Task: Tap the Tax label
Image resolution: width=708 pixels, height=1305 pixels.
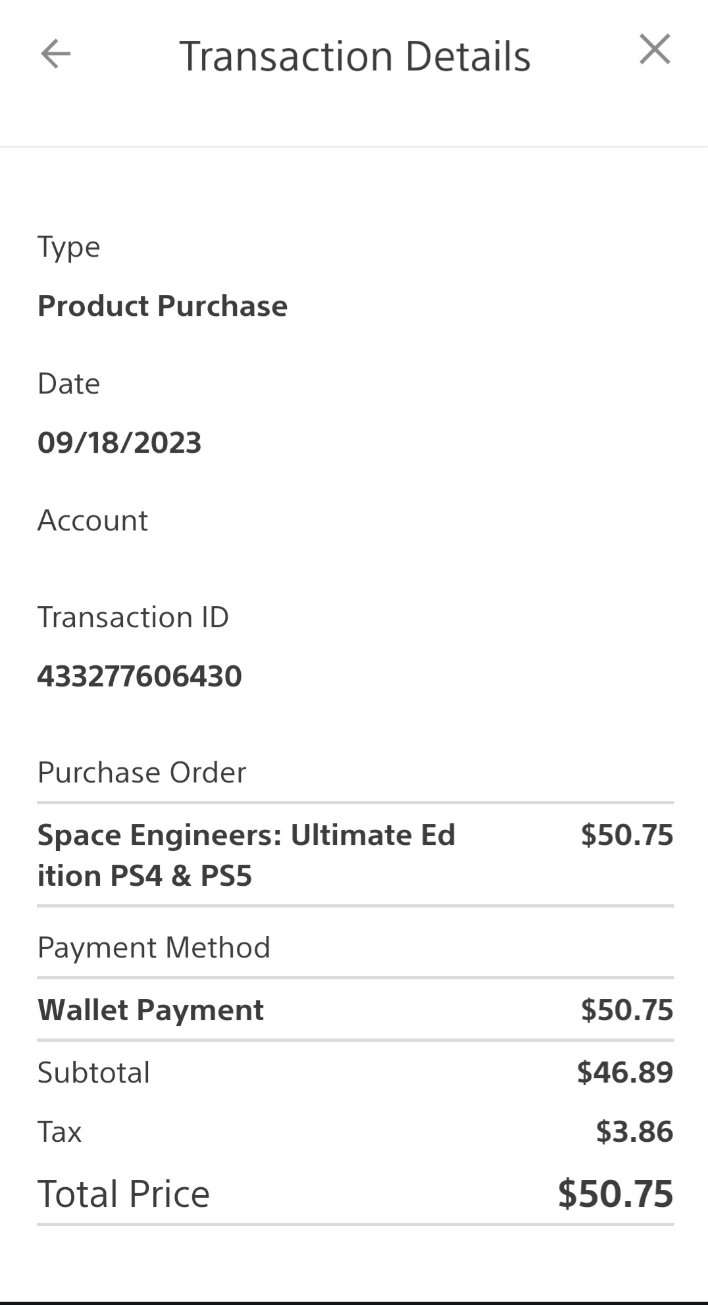Action: pos(59,1132)
